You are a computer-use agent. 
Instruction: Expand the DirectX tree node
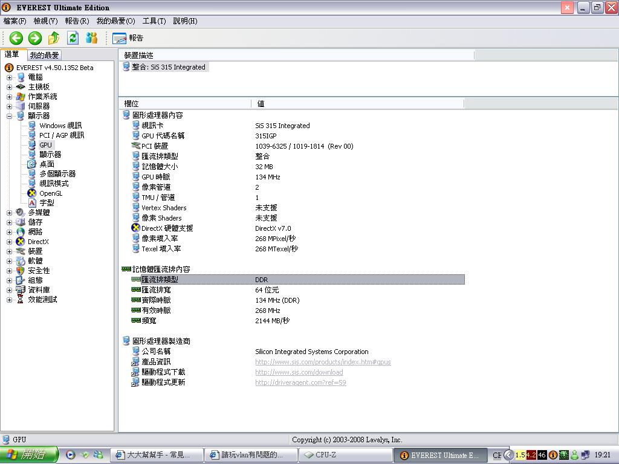(9, 242)
